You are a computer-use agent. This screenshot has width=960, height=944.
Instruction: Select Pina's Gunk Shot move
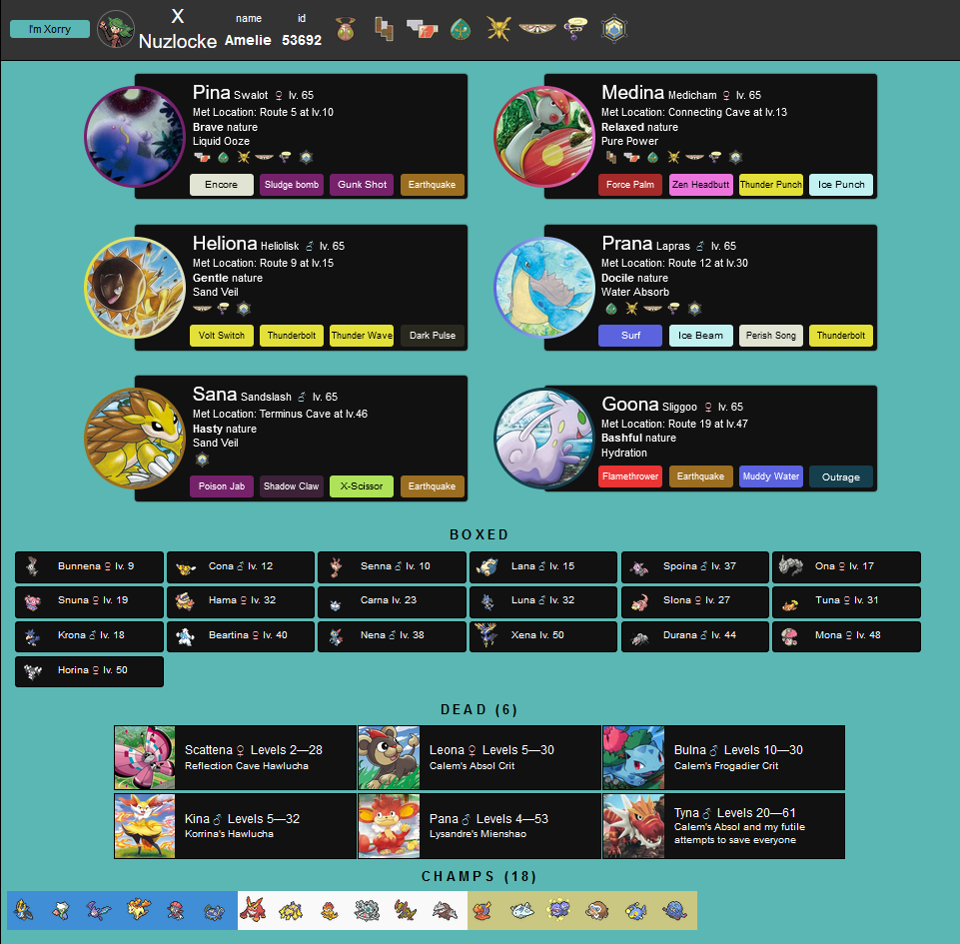click(362, 184)
